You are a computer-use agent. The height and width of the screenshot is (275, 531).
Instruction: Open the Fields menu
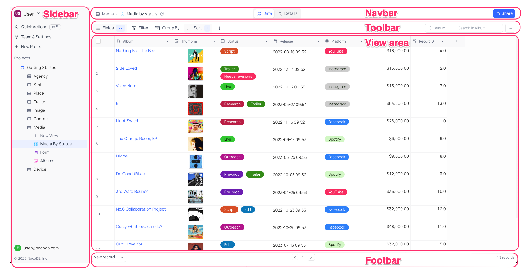coord(110,28)
